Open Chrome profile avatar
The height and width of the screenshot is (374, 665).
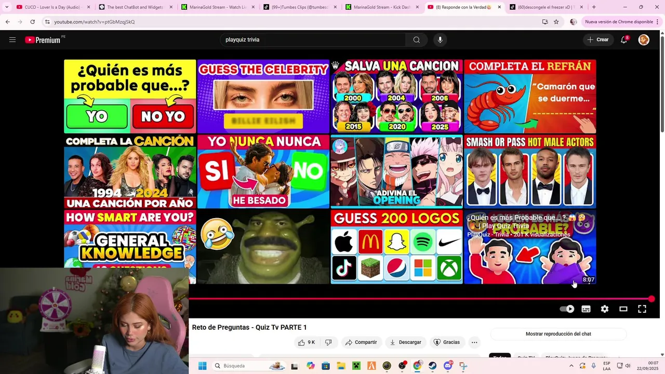coord(573,22)
